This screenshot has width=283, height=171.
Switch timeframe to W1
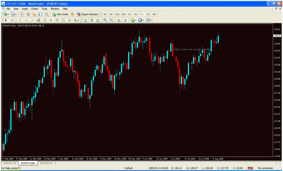pos(148,14)
